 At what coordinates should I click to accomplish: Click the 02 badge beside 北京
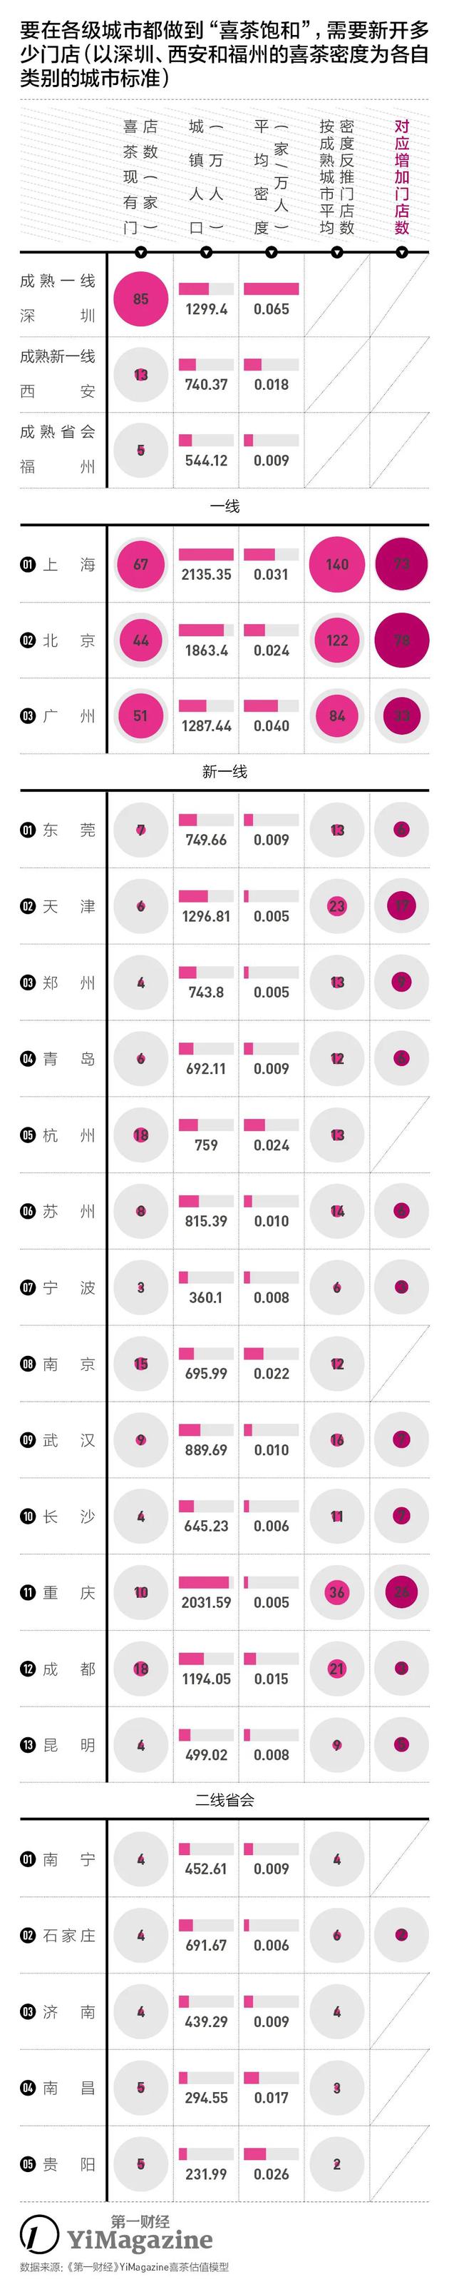coord(28,640)
